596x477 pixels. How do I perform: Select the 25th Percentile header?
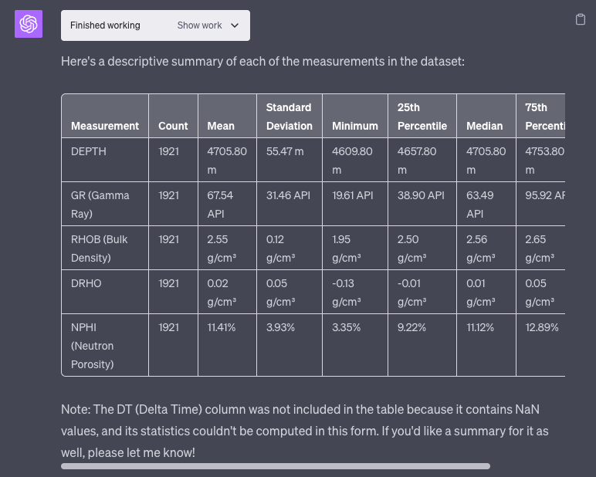(x=422, y=117)
